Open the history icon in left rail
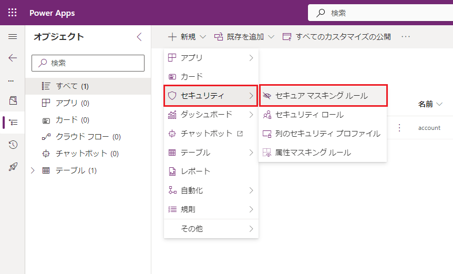The image size is (453, 274). coord(13,145)
